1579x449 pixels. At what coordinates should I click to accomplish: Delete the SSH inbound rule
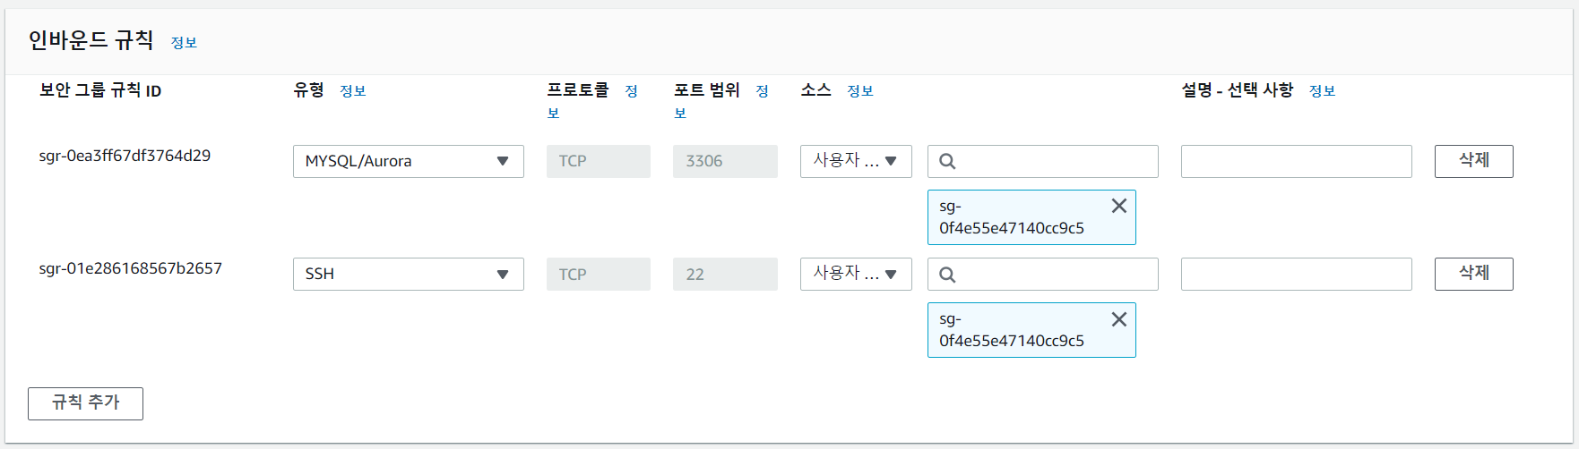pos(1473,275)
